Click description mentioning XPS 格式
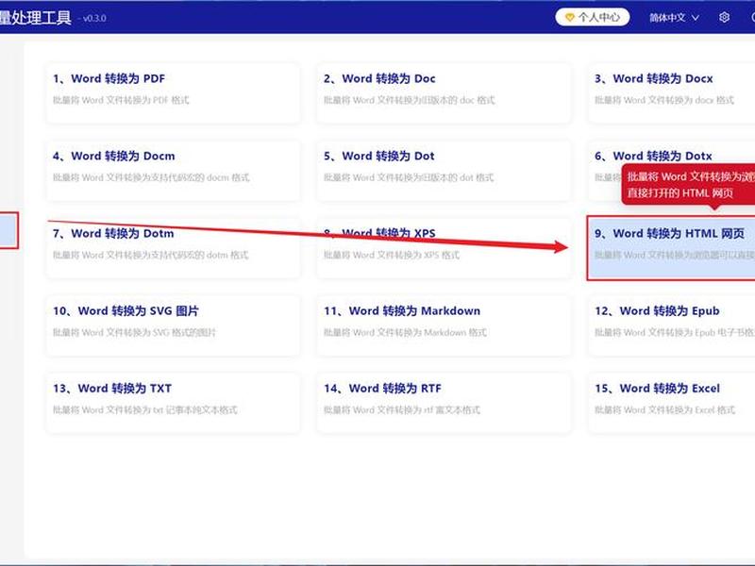 point(392,255)
